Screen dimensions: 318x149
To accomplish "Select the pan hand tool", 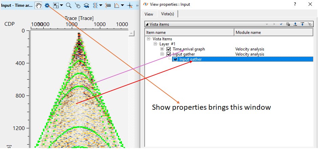I will tap(39, 5).
